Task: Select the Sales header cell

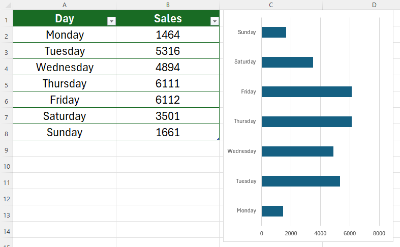Action: coord(168,19)
